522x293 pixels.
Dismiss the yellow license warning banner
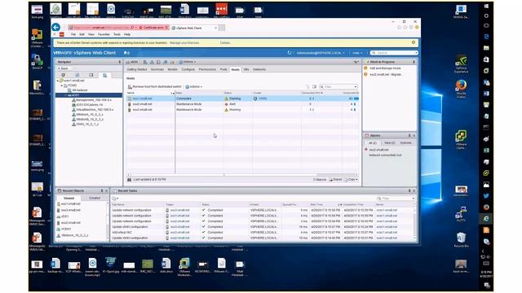tap(414, 42)
